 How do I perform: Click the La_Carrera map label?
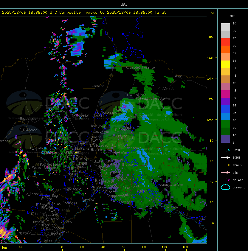pyautogui.click(x=33, y=194)
